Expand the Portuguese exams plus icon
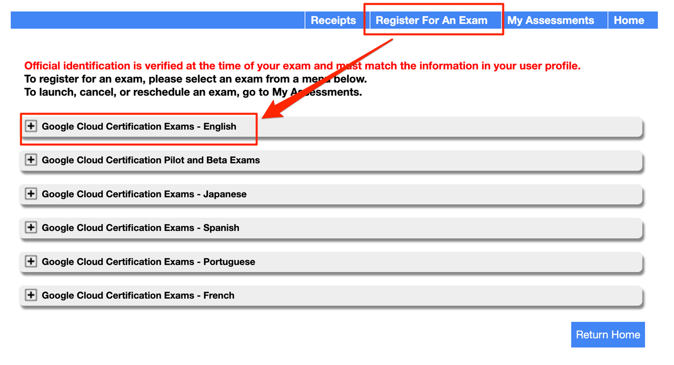This screenshot has width=674, height=365. click(x=31, y=261)
